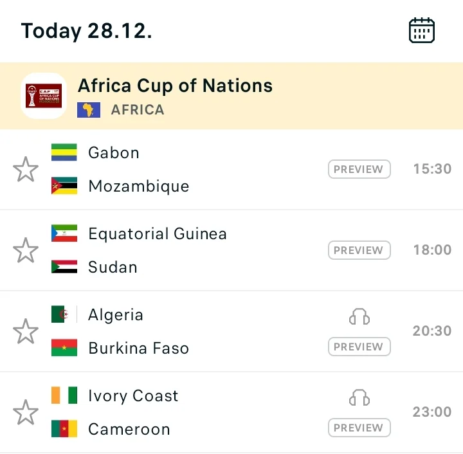The width and height of the screenshot is (463, 454).
Task: Open preview for Gabon vs Mozambique
Action: [x=359, y=169]
